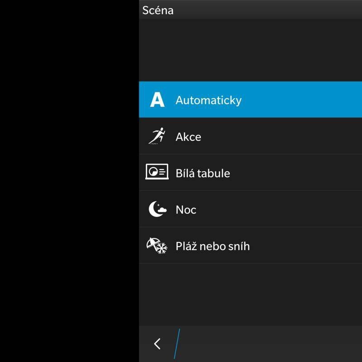
Task: Pick the Noc text label
Action: pyautogui.click(x=186, y=210)
